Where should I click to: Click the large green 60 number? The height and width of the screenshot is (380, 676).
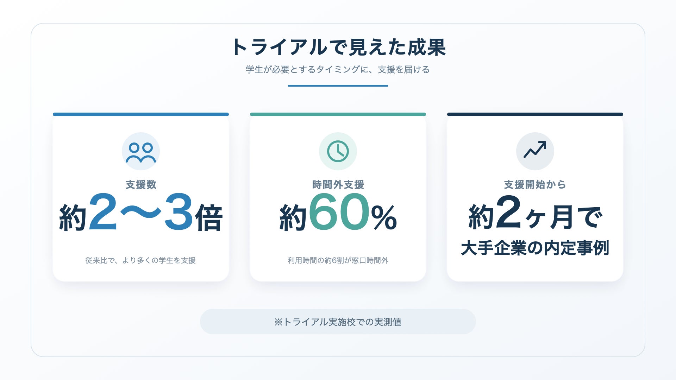click(339, 212)
